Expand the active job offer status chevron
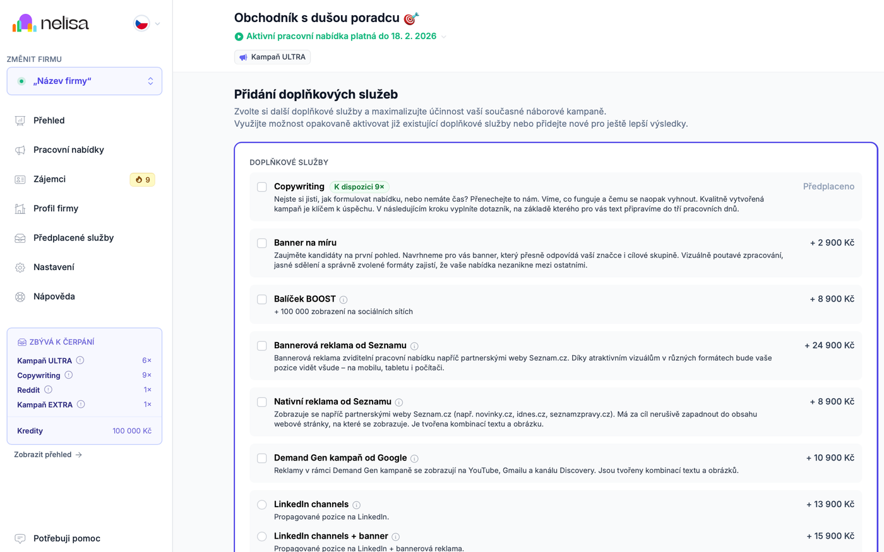The height and width of the screenshot is (552, 884). click(x=444, y=37)
